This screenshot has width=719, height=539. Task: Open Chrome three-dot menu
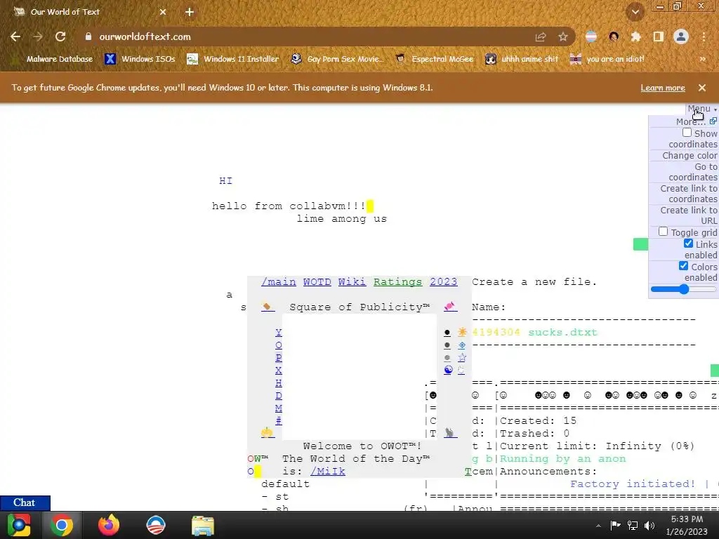tap(704, 36)
